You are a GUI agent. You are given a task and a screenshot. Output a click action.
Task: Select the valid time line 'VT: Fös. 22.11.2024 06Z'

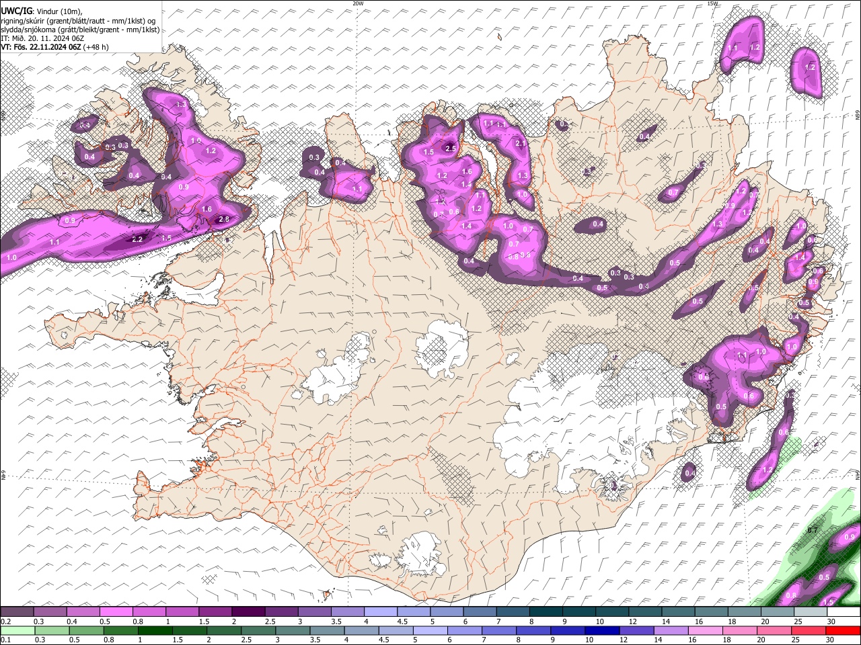pos(42,47)
